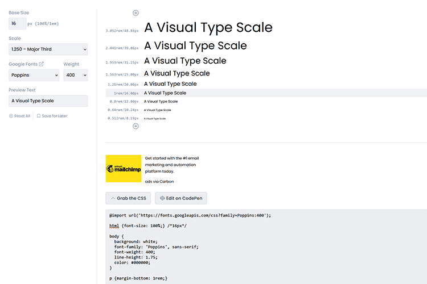Image resolution: width=427 pixels, height=284 pixels.
Task: Click the Edit on CodePen button
Action: coord(181,198)
